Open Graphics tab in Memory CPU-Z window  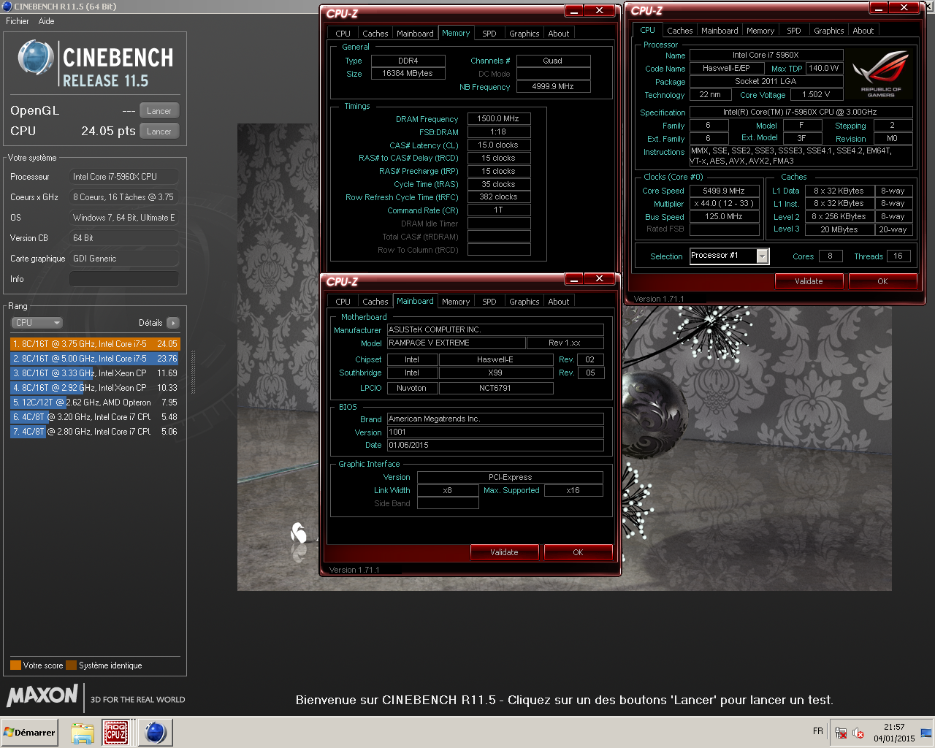[524, 34]
